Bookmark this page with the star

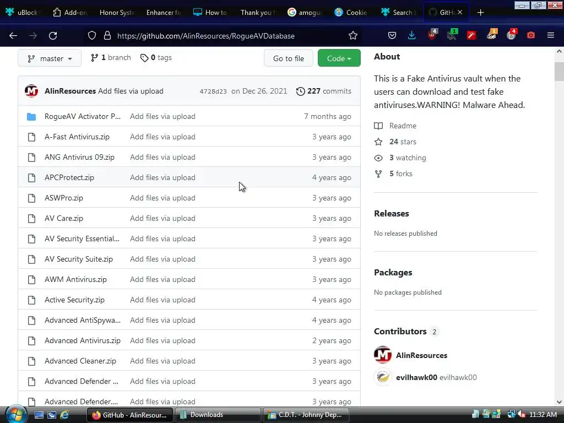[353, 36]
